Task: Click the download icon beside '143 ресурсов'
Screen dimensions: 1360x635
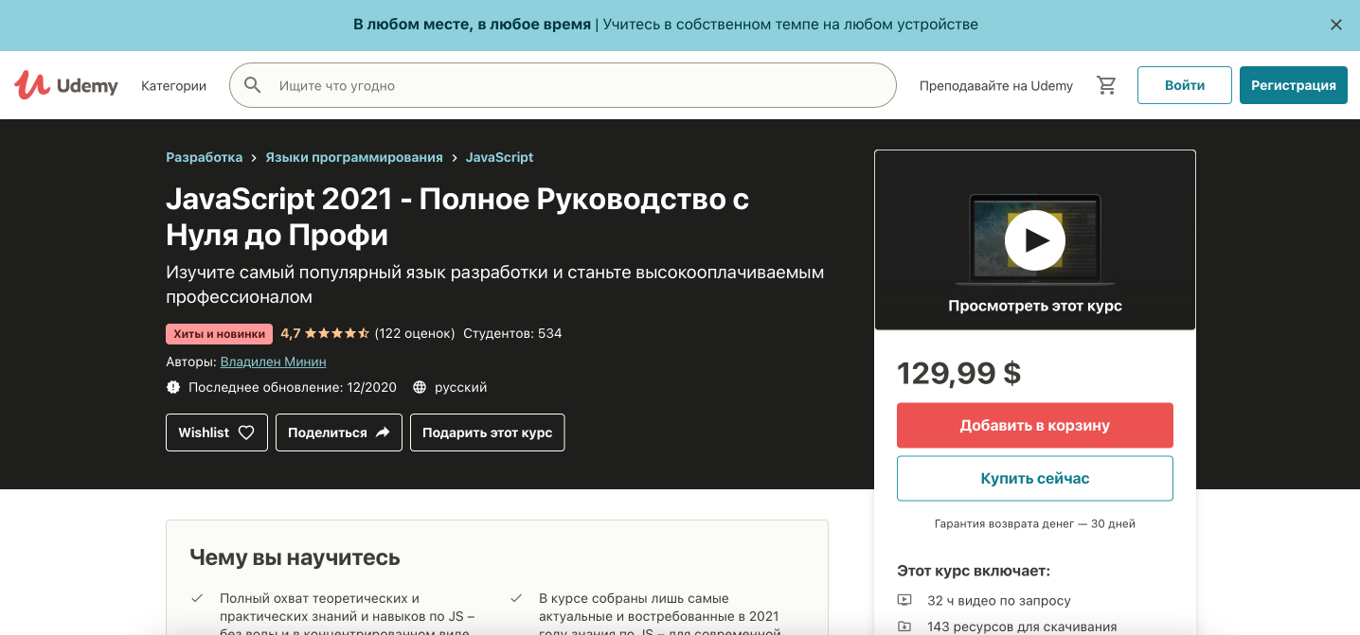Action: 904,626
